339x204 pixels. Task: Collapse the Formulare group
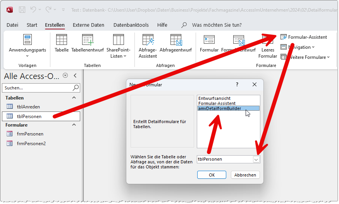[x=74, y=125]
